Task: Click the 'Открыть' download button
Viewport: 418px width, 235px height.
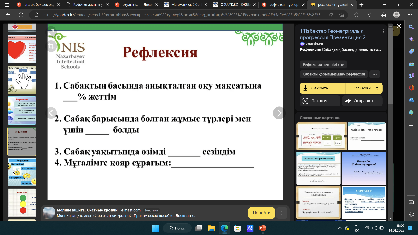Action: click(323, 88)
